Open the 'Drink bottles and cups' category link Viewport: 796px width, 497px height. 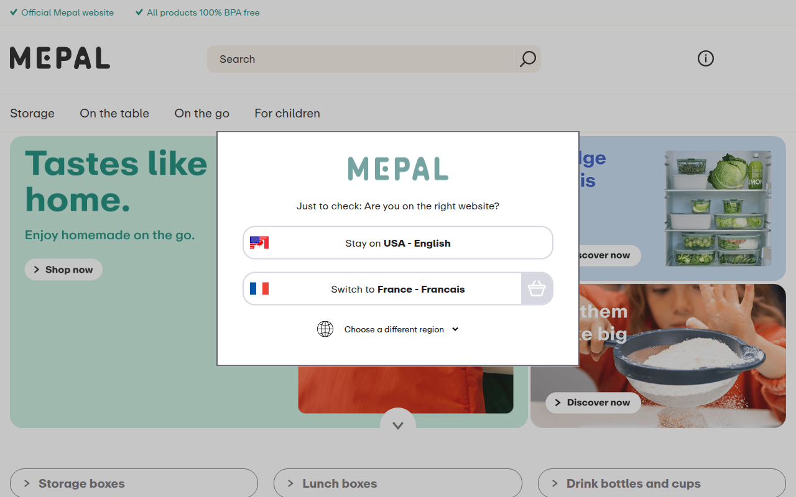click(662, 483)
